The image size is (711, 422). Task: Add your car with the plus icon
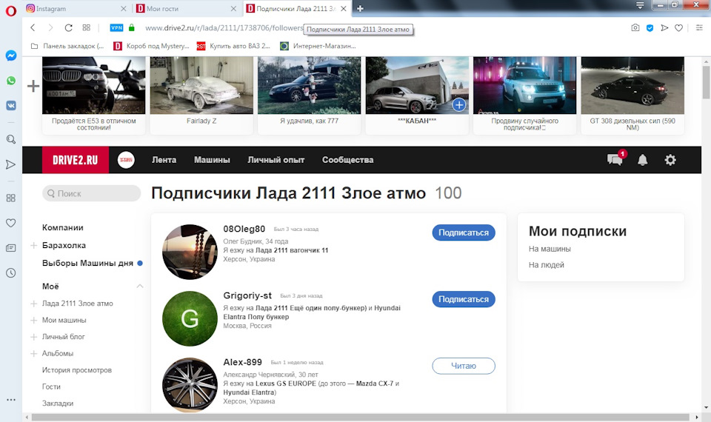33,86
